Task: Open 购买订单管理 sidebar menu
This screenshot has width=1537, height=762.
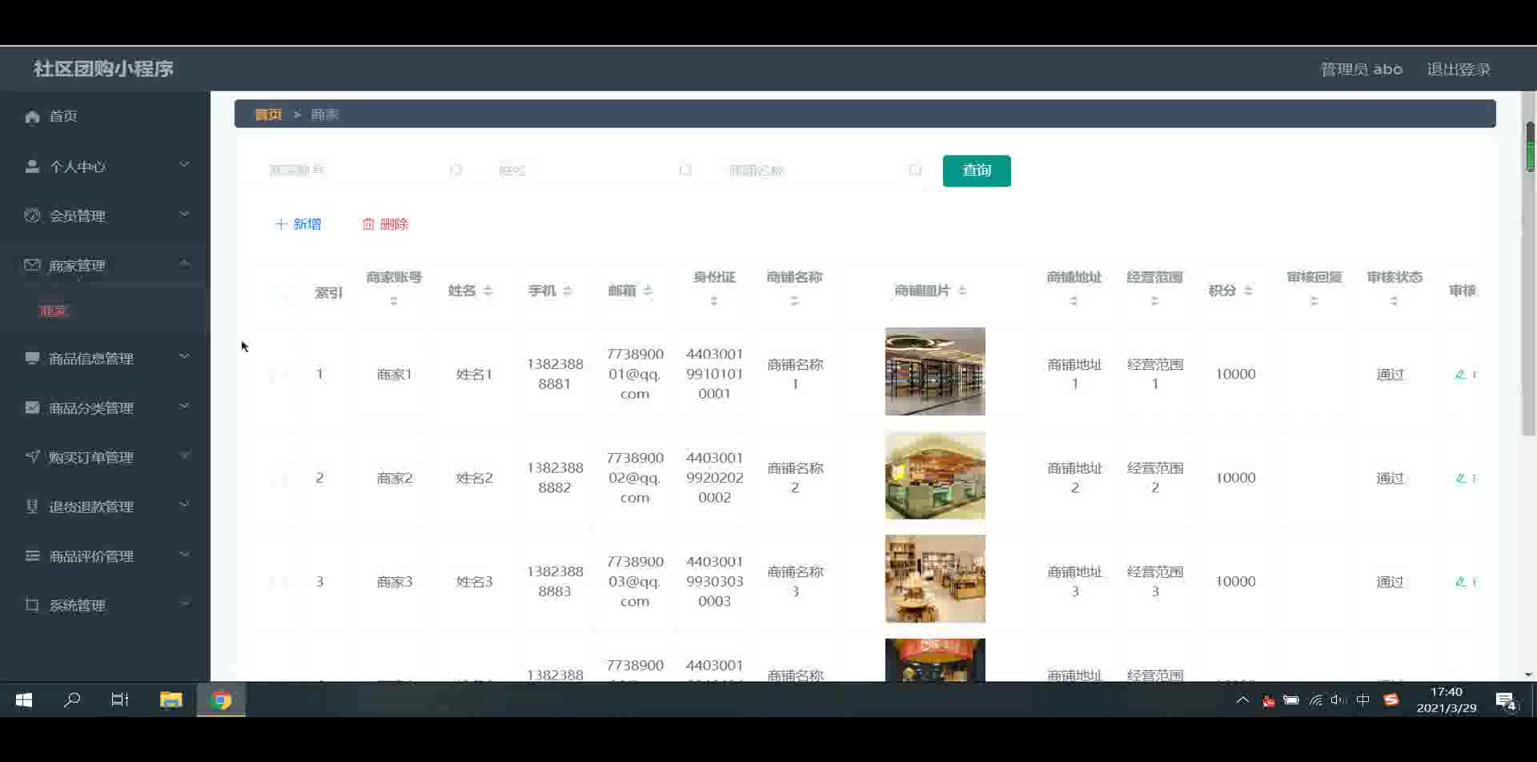Action: [x=105, y=457]
